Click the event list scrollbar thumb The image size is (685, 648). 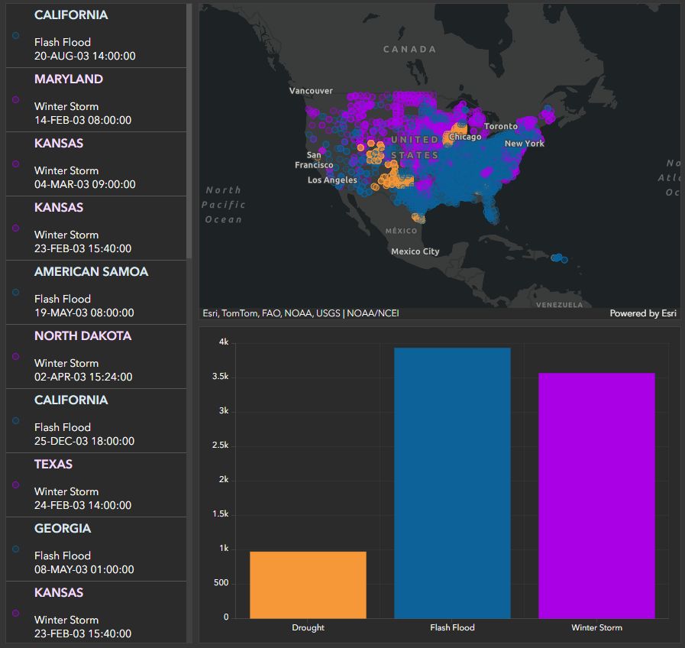click(189, 131)
